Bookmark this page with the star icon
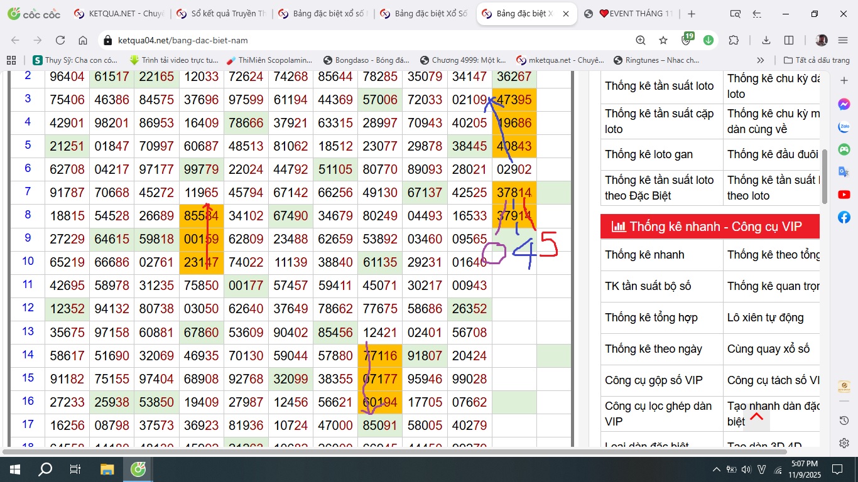The width and height of the screenshot is (858, 482). (663, 40)
